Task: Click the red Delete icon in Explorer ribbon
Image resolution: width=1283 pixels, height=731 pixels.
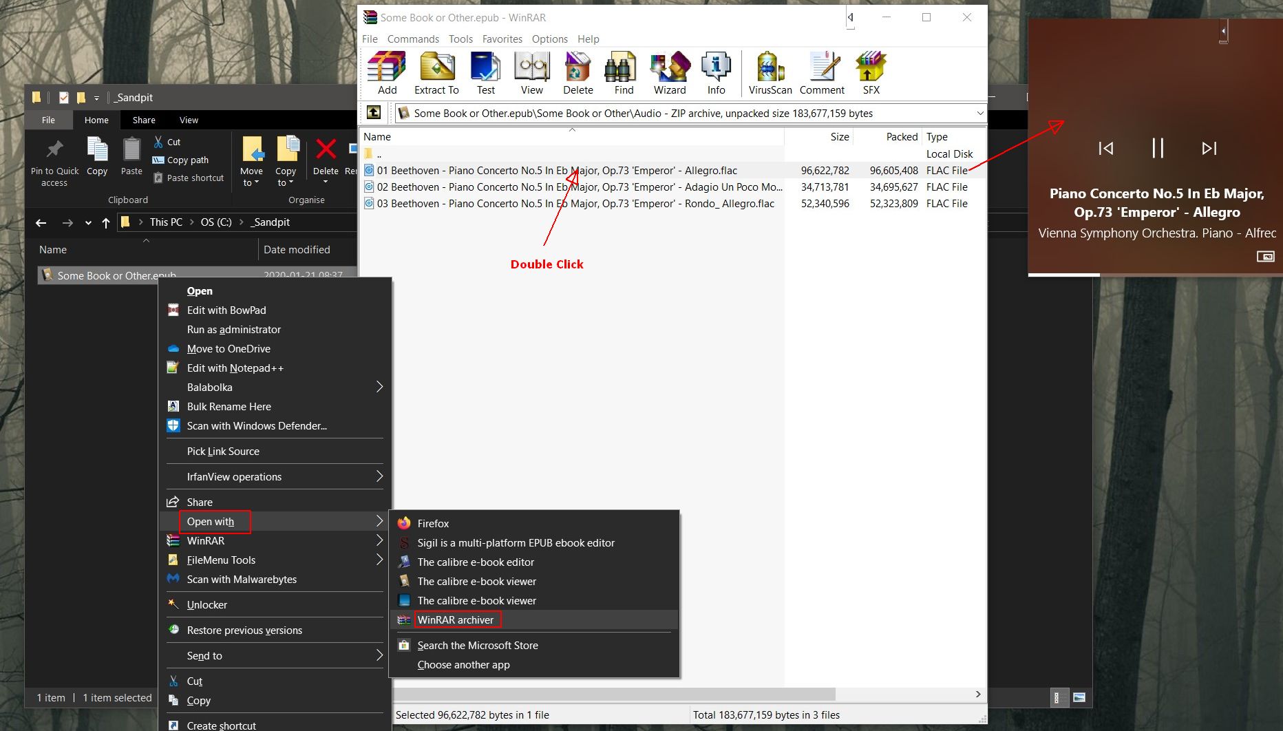Action: pos(326,149)
